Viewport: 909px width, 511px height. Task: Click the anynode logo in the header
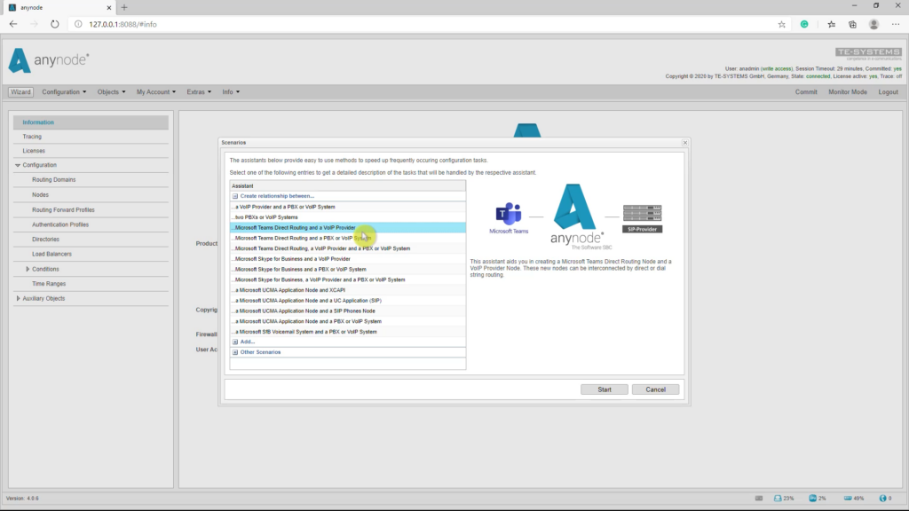tap(49, 60)
